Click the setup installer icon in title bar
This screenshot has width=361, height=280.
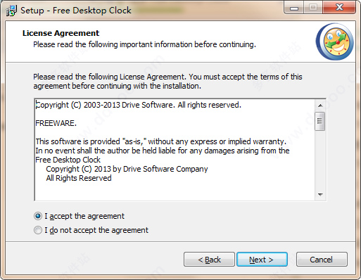[x=11, y=11]
